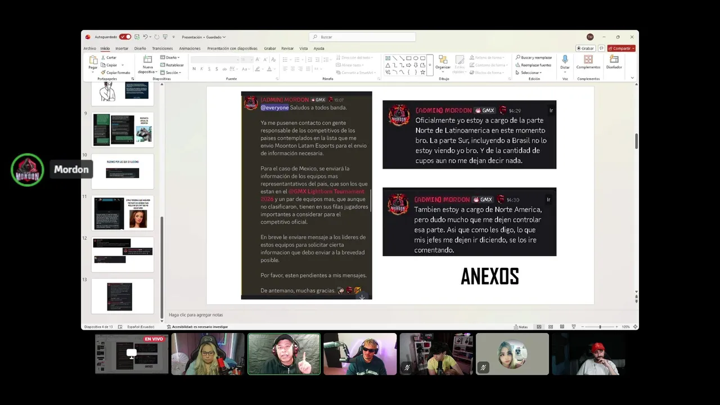The width and height of the screenshot is (720, 405).
Task: Toggle underline S formatting button
Action: 209,69
